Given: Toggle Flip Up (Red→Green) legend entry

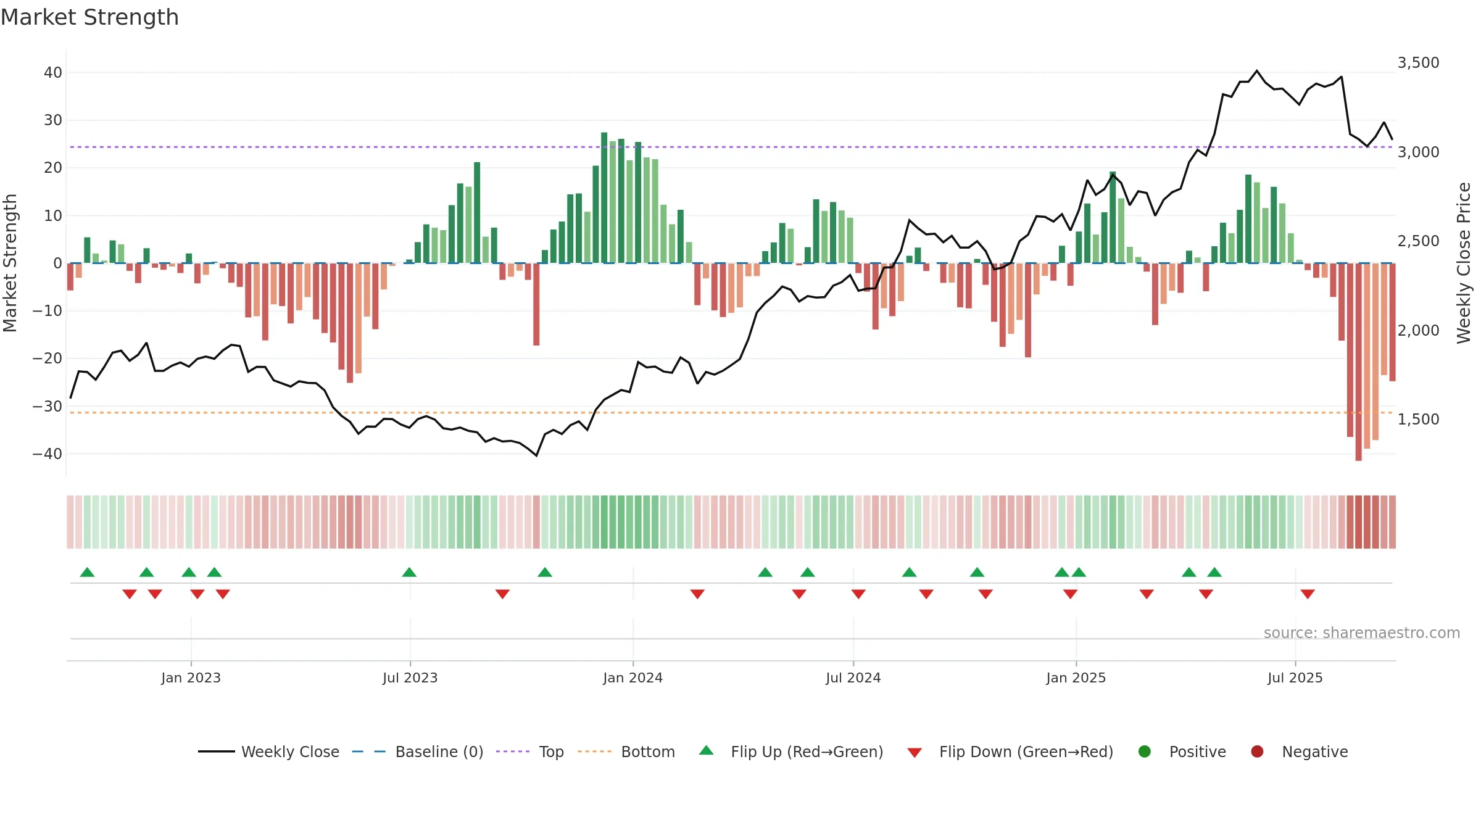Looking at the screenshot, I should click(791, 752).
